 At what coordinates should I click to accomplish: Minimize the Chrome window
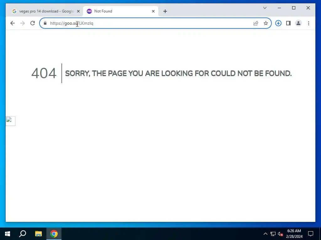[279, 8]
